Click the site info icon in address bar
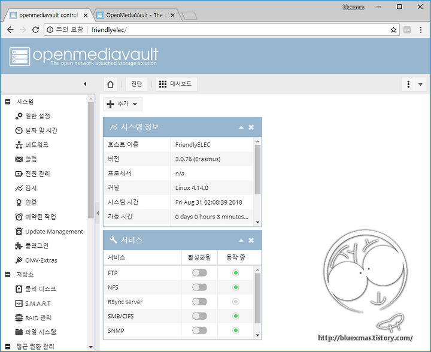 50,30
